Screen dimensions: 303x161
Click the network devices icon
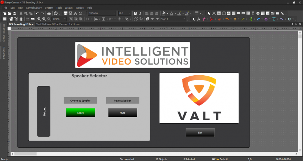tap(75, 13)
